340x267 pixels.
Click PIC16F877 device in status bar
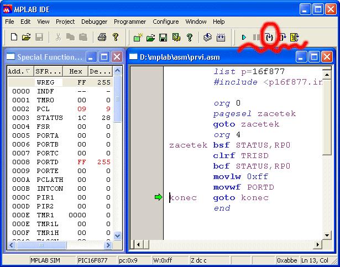pyautogui.click(x=92, y=260)
